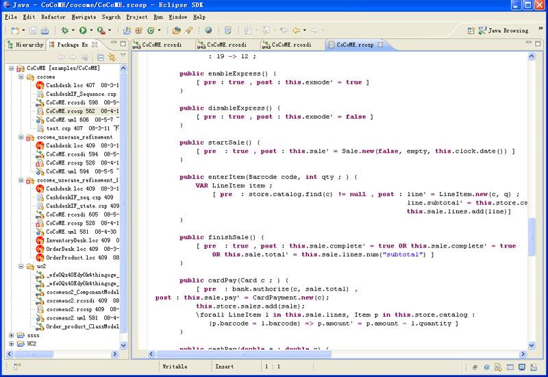
Task: Open the External Tools dropdown arrow
Action: 110,31
